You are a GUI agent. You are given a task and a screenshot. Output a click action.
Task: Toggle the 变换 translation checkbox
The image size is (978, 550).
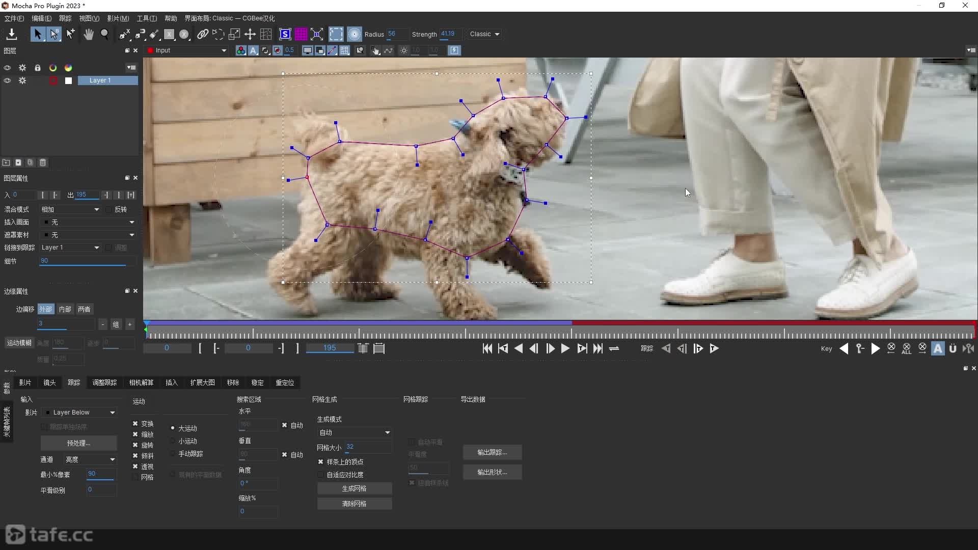(x=135, y=423)
